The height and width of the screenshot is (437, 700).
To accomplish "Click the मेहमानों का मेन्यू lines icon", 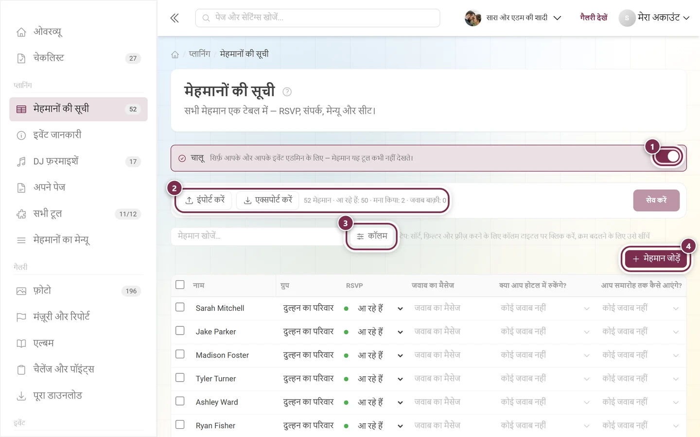I will pyautogui.click(x=21, y=240).
